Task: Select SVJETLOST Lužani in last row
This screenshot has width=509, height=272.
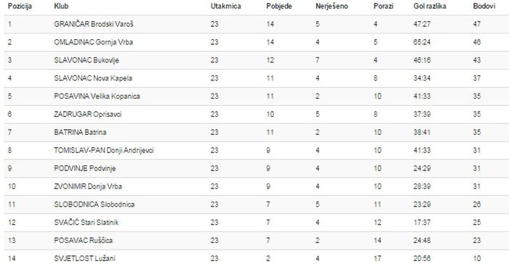Action: [x=85, y=259]
